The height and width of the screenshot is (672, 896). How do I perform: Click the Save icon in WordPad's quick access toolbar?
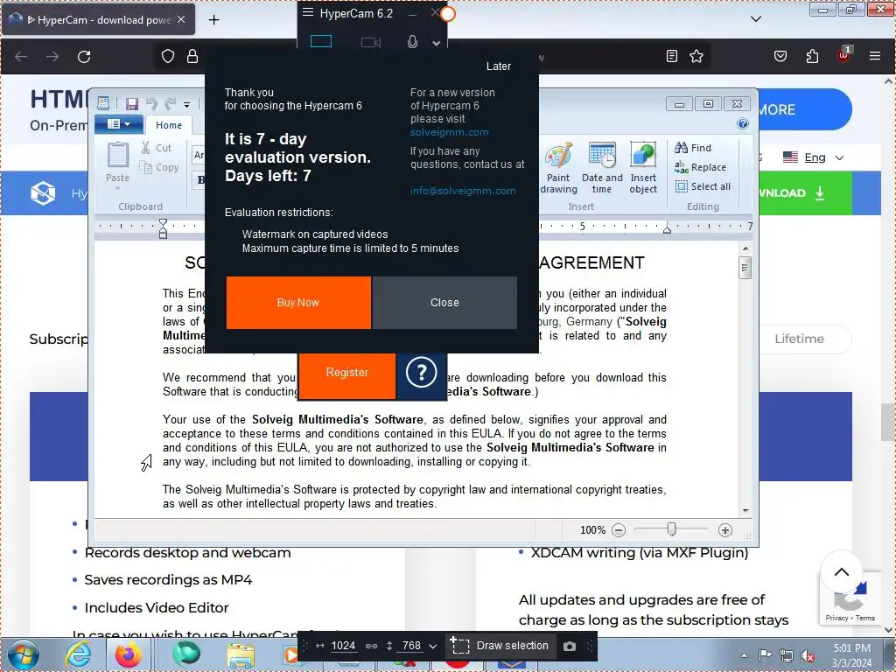click(132, 103)
